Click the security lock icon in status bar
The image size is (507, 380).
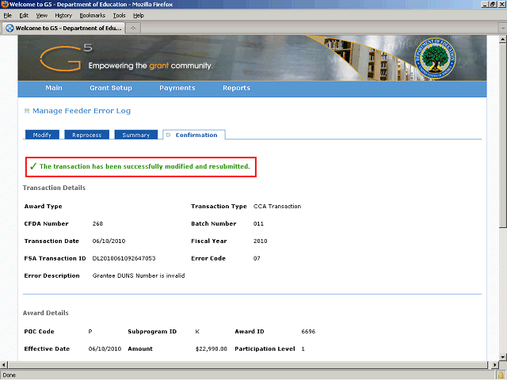[501, 375]
